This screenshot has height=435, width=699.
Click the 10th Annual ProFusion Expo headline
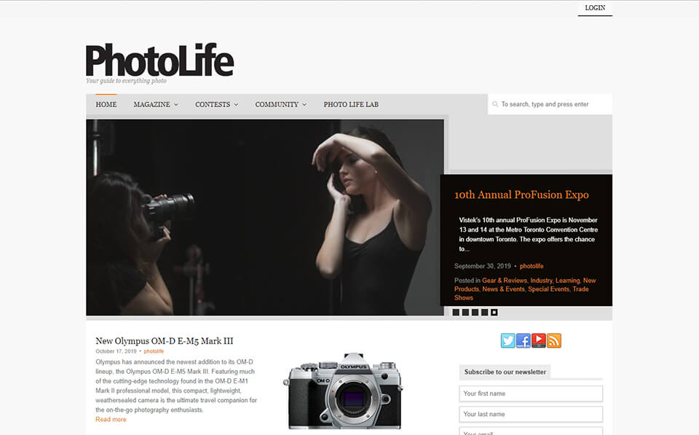pos(522,195)
